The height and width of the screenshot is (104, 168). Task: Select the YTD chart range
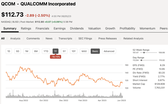point(46,51)
